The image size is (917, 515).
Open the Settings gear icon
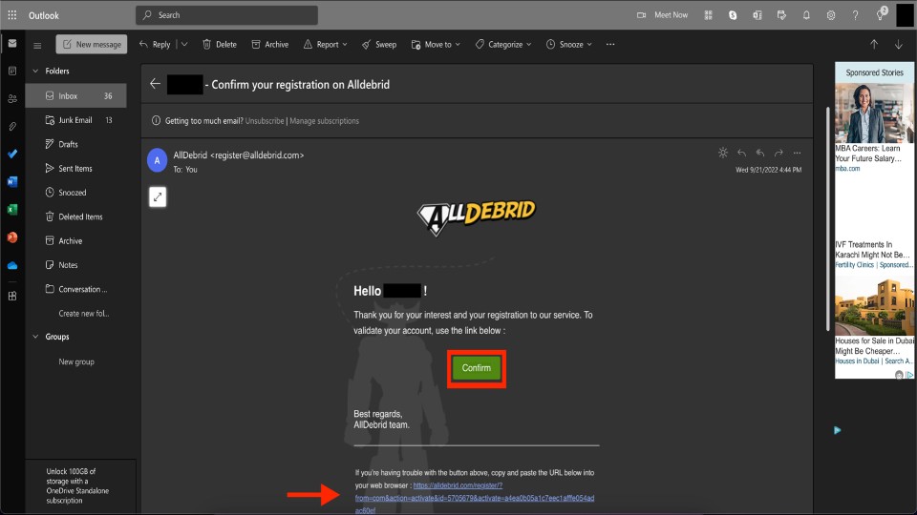coord(831,15)
